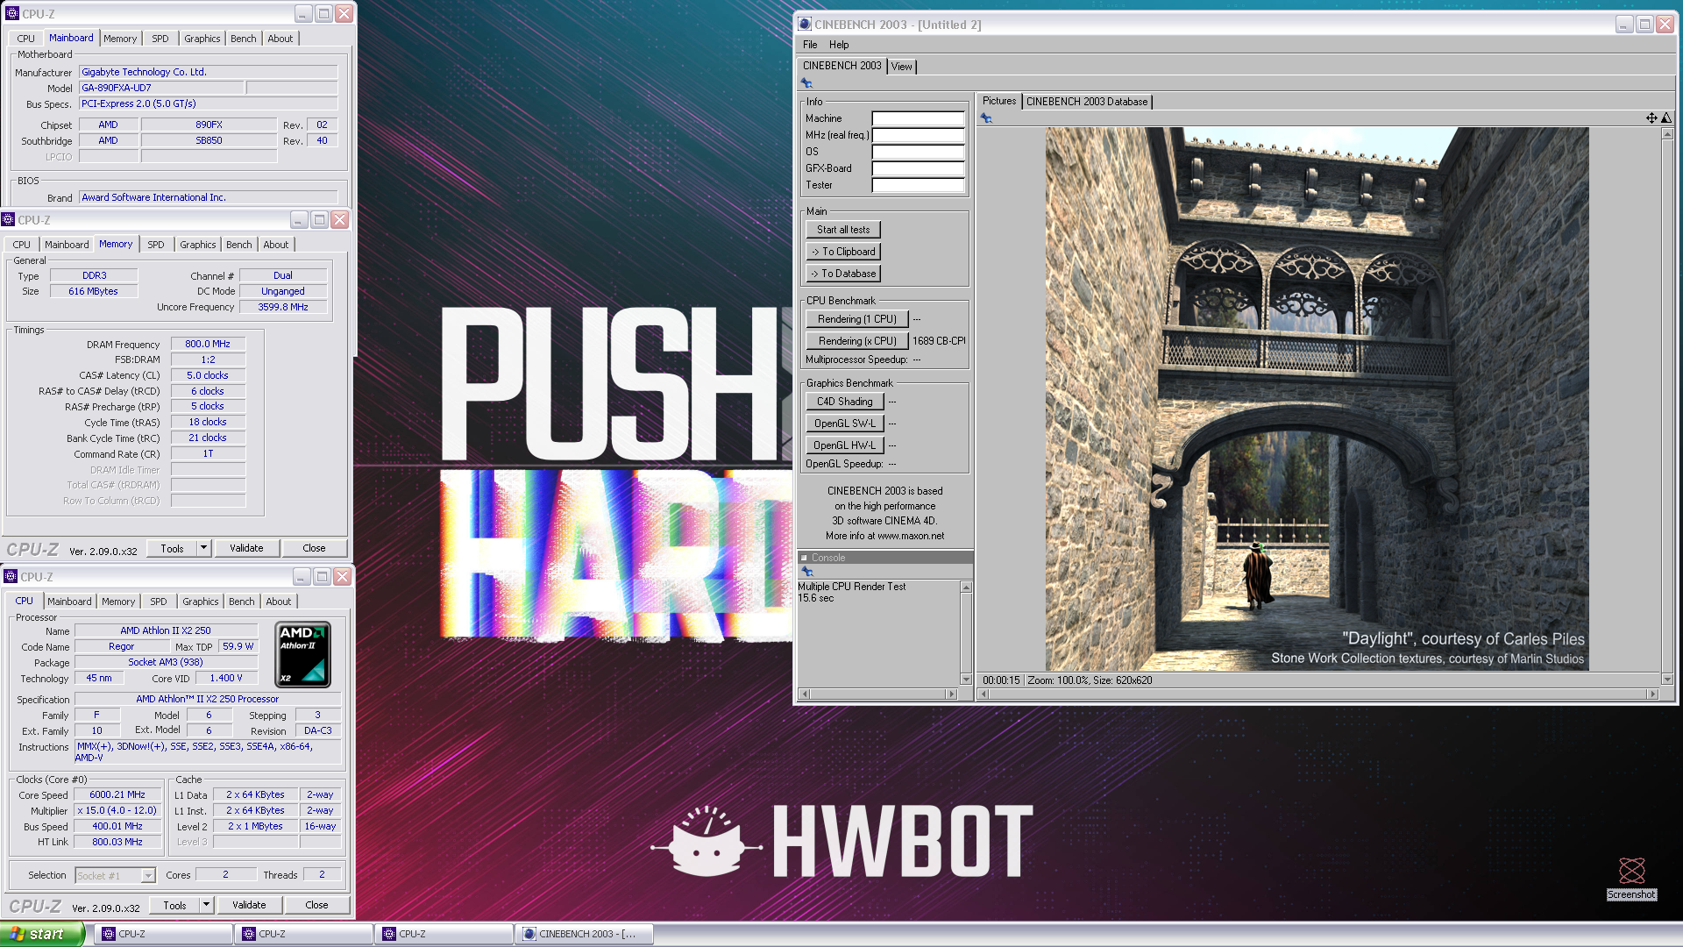This screenshot has height=947, width=1683.
Task: Start the C4D Shading test
Action: [x=845, y=402]
